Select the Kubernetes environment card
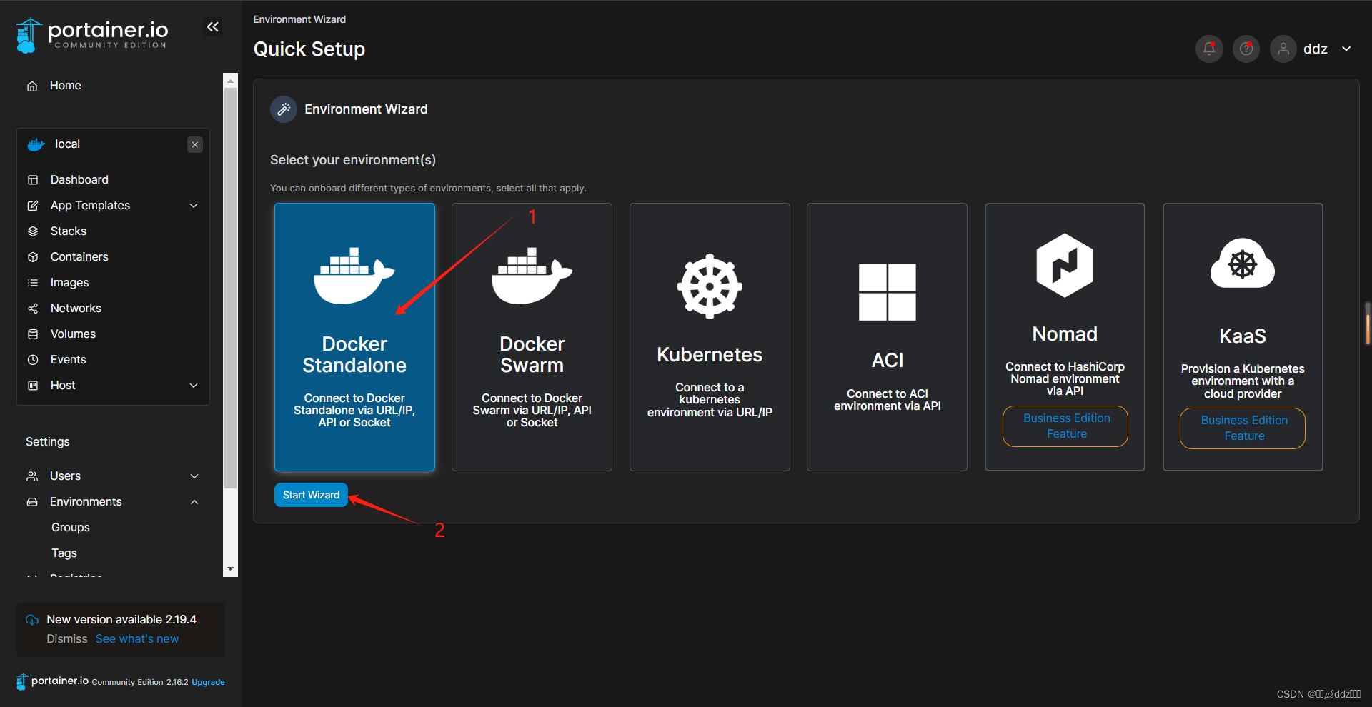 coord(710,337)
